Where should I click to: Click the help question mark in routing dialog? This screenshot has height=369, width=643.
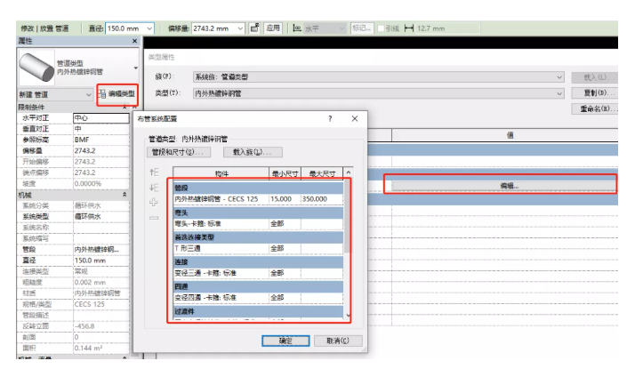[330, 118]
